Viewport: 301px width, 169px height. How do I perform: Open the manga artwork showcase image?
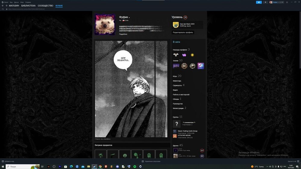[131, 89]
